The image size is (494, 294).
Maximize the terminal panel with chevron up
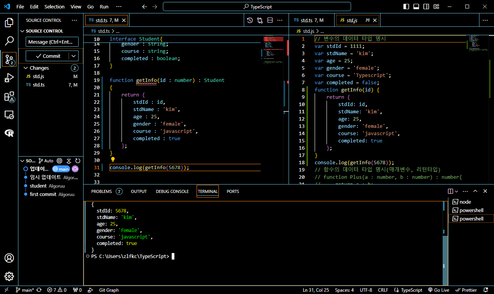point(475,191)
